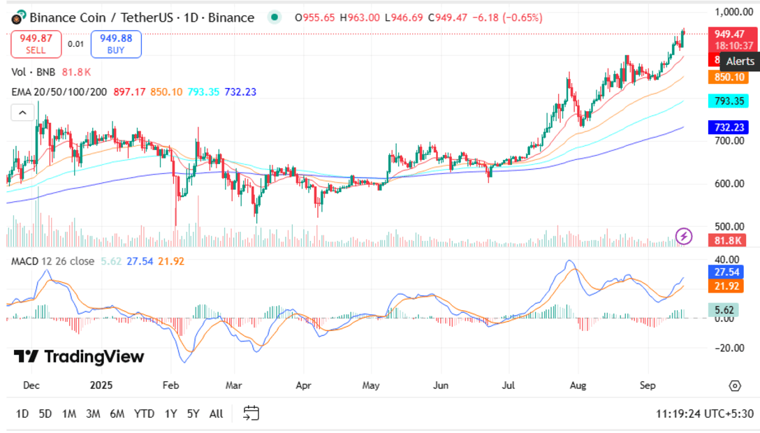Click the 40.00 MACD axis tick
Screen dimensions: 760x433
(x=727, y=260)
